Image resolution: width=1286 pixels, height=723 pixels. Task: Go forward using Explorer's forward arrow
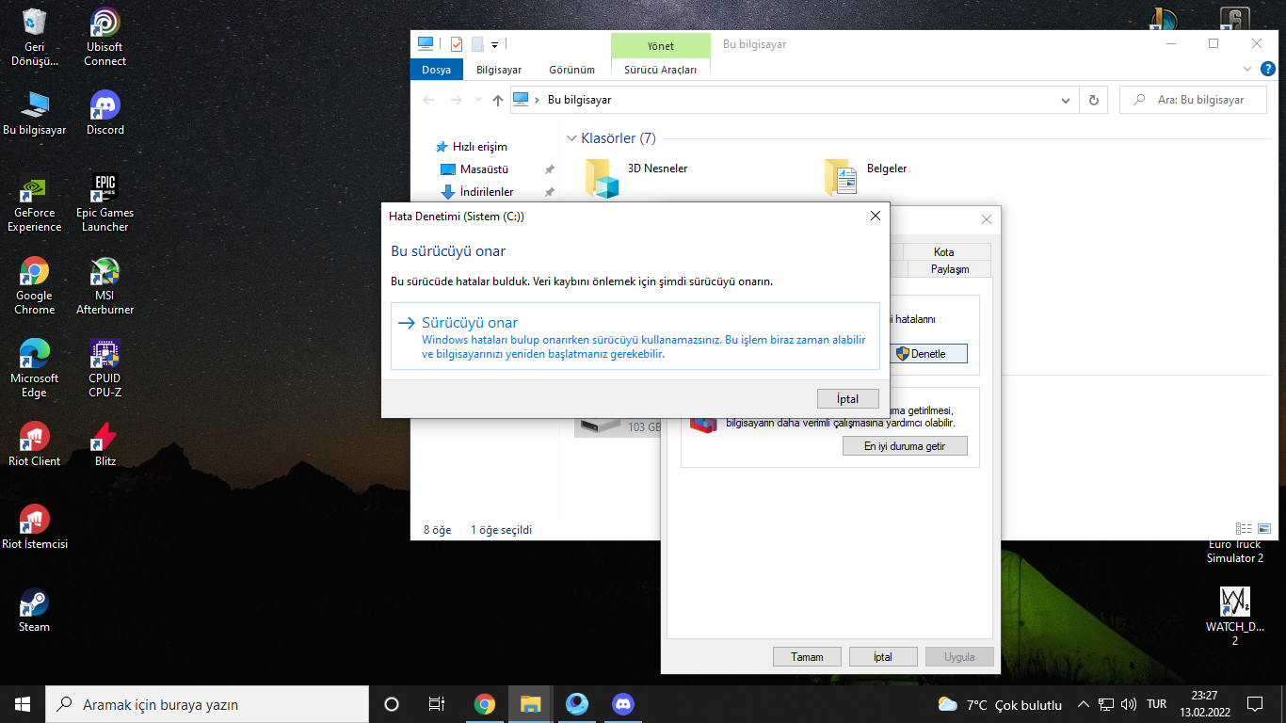coord(457,100)
